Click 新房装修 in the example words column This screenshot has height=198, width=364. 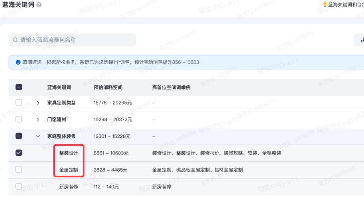[162, 187]
